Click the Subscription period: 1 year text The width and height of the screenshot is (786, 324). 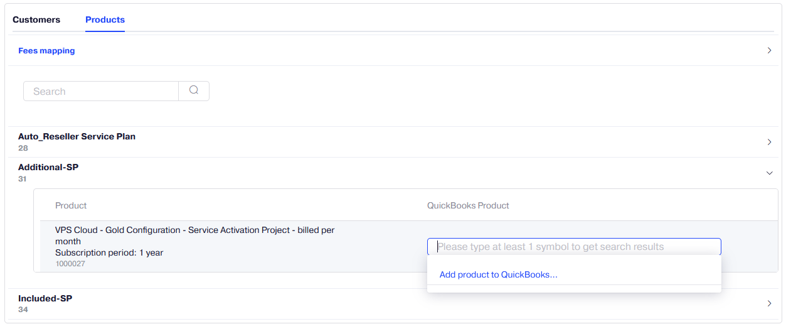tap(109, 252)
